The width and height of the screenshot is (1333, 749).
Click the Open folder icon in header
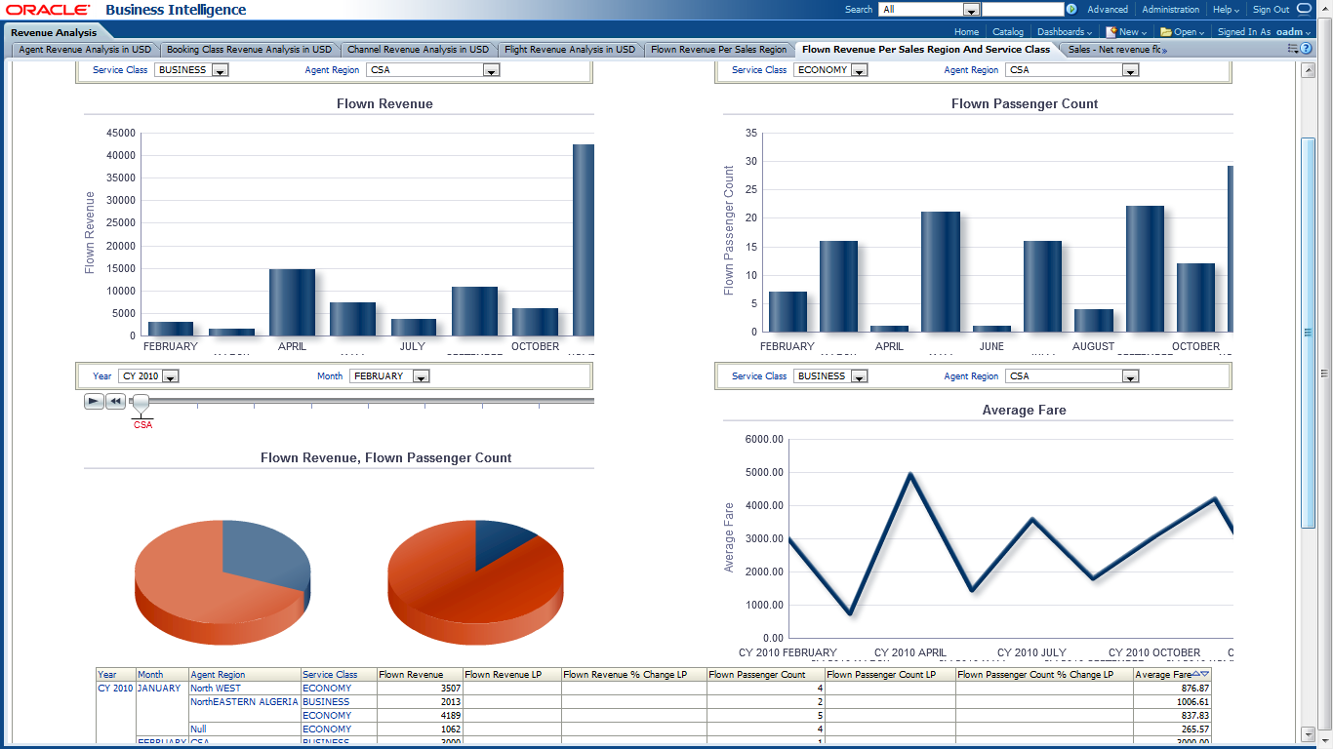1165,31
